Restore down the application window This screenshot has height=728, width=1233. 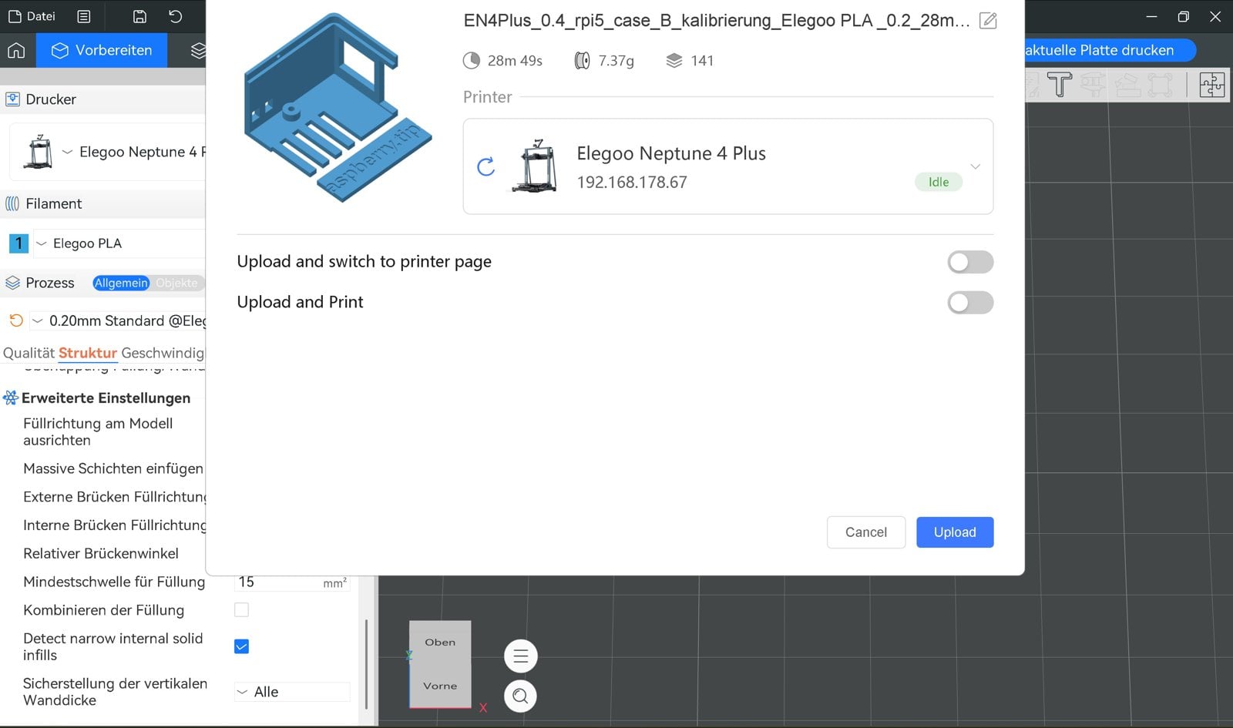[1184, 16]
